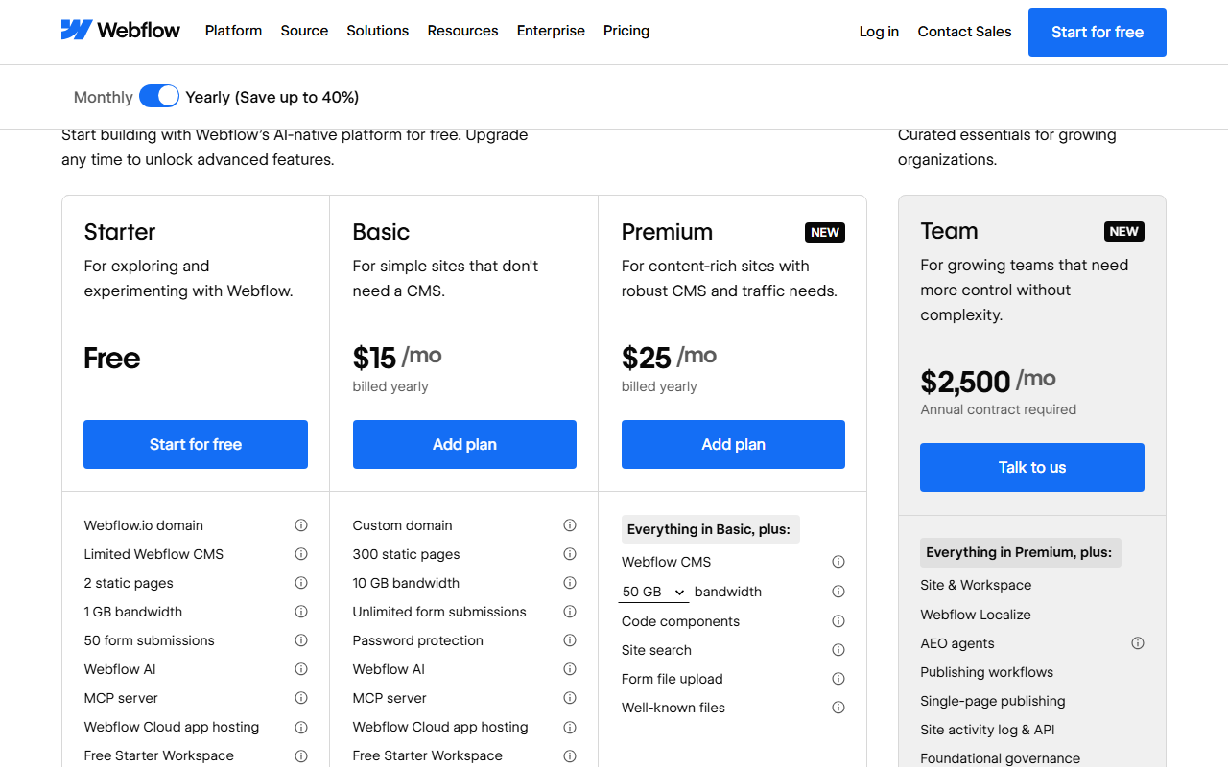Click header Start for free button
This screenshot has height=767, width=1228.
tap(1098, 32)
